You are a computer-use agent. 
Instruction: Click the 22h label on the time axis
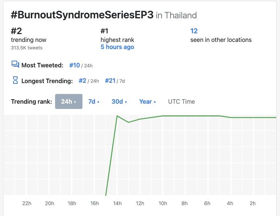click(27, 203)
